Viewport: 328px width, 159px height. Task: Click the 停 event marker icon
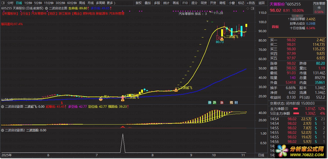tap(210, 102)
